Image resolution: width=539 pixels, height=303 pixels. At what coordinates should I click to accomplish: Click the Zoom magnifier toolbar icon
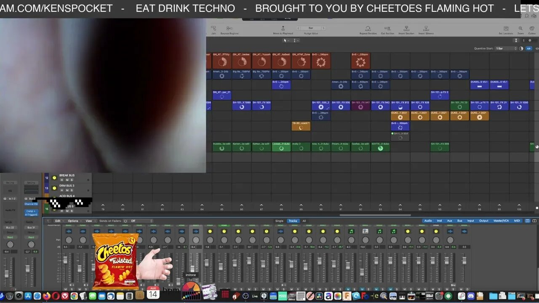click(521, 28)
